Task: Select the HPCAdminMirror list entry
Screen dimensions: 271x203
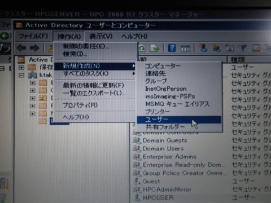Action: point(167,189)
